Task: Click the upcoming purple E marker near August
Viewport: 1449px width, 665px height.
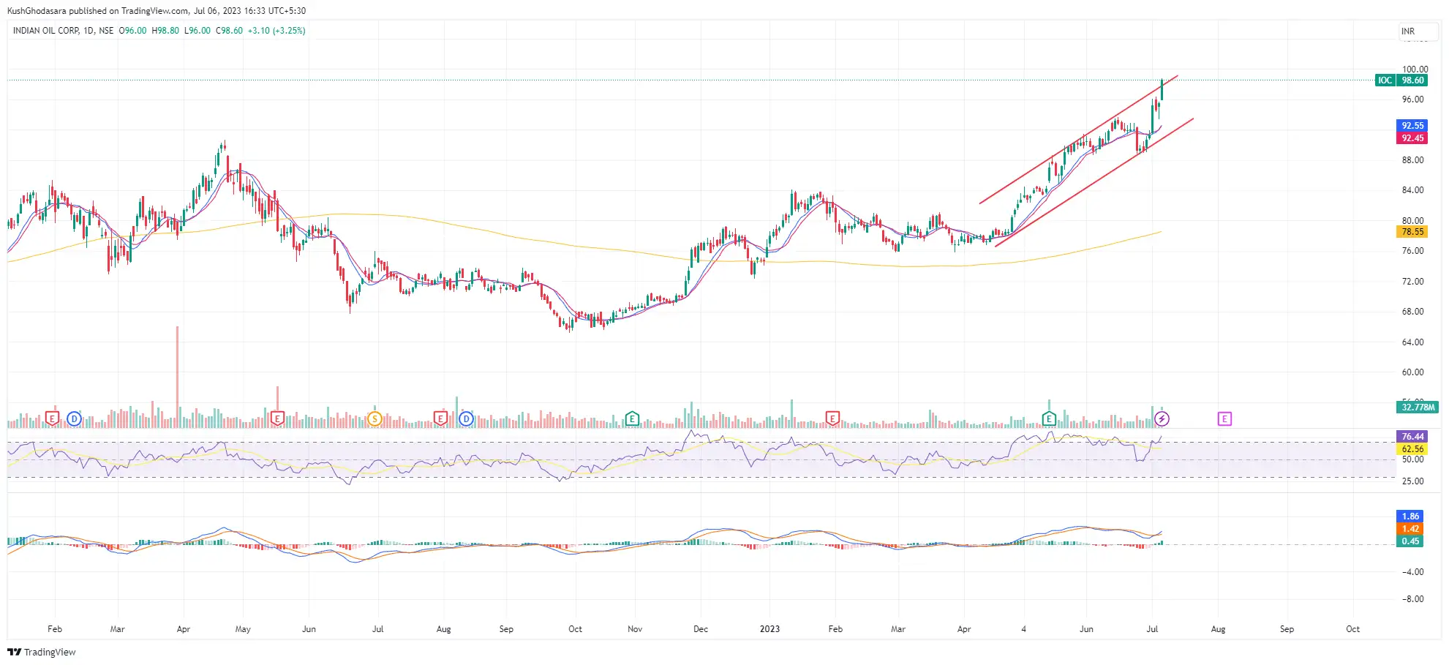Action: [x=1224, y=418]
